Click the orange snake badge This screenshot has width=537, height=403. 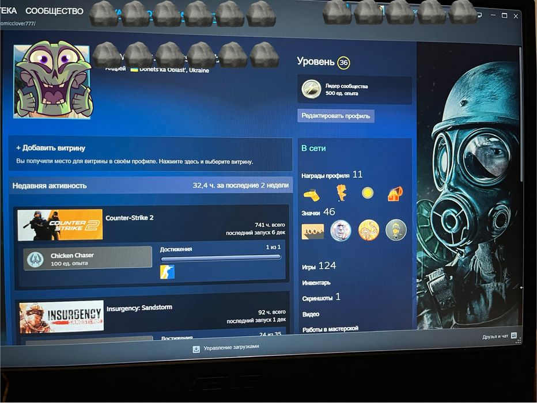pyautogui.click(x=369, y=230)
